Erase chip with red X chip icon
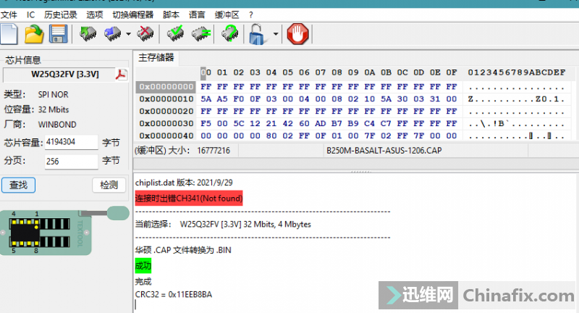579x313 pixels. click(x=145, y=34)
